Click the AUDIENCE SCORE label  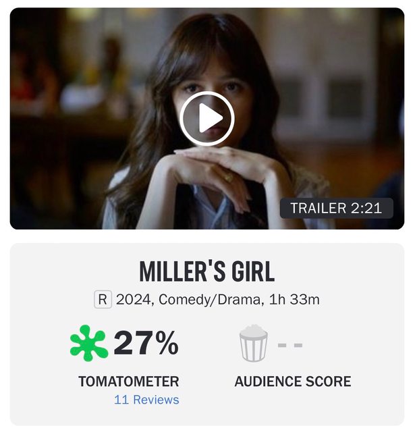click(293, 381)
